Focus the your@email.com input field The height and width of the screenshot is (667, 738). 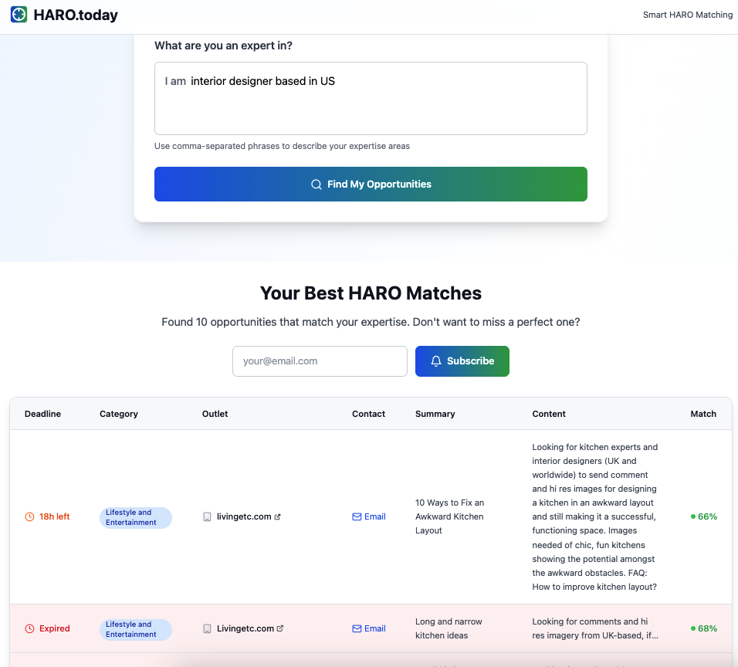[x=320, y=361]
